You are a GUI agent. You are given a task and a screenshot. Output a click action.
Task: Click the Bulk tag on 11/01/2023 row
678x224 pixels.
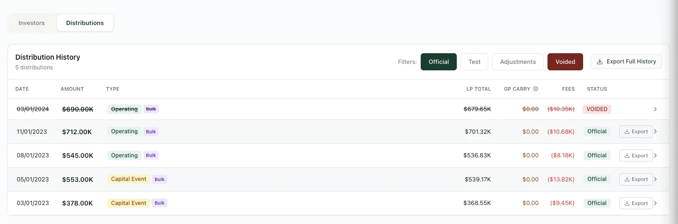151,131
